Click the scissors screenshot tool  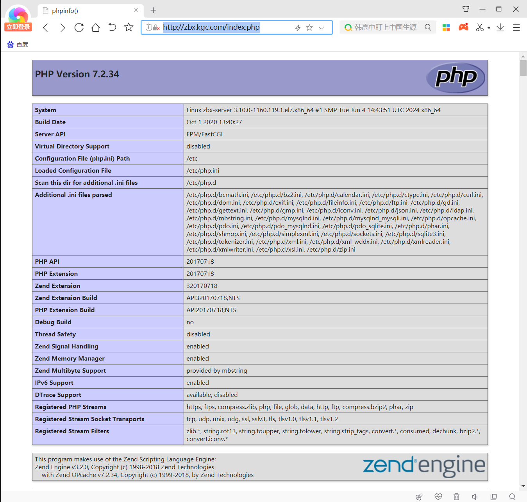pos(480,27)
